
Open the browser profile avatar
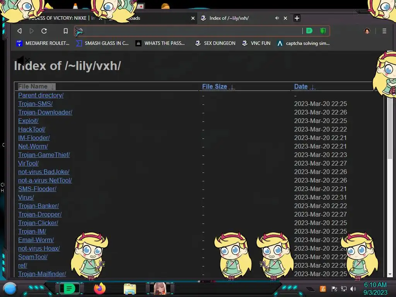[367, 31]
